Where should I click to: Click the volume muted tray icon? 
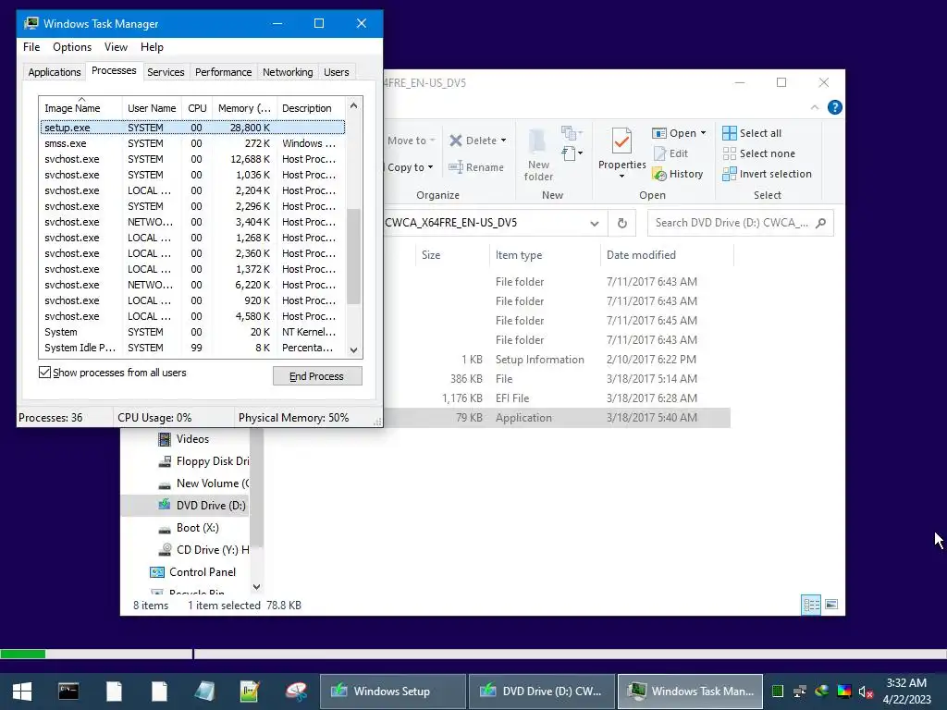click(866, 692)
